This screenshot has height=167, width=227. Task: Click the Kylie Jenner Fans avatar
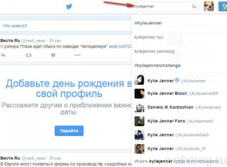point(139,121)
